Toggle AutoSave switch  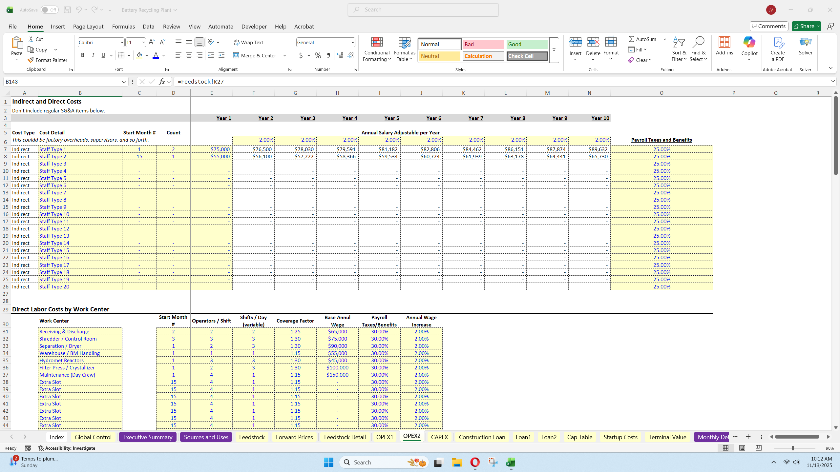49,10
